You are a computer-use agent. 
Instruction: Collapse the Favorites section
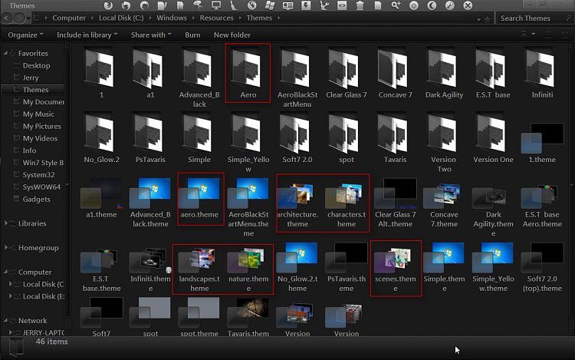pos(5,53)
